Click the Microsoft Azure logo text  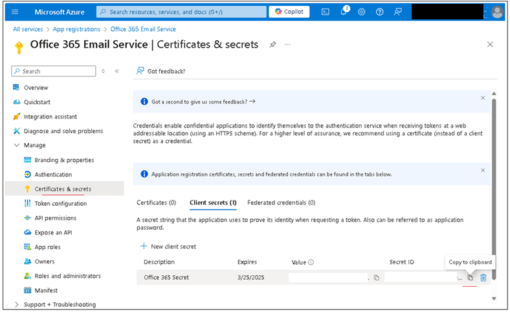[x=60, y=12]
